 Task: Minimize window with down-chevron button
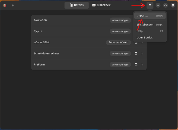point(158,5)
